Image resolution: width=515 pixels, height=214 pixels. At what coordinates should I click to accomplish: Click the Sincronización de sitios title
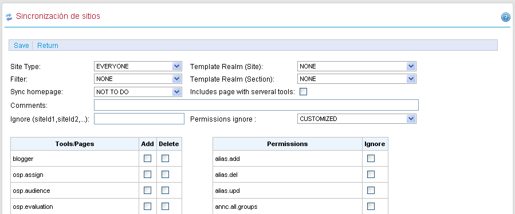pyautogui.click(x=58, y=16)
